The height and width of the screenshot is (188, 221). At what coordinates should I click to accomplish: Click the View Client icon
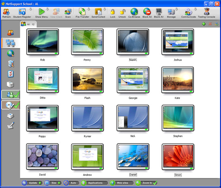56,13
